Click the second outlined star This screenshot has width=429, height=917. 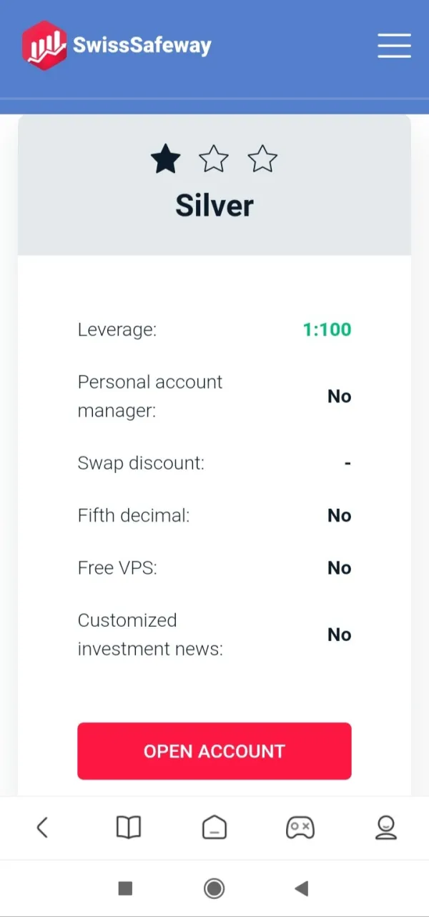coord(214,159)
